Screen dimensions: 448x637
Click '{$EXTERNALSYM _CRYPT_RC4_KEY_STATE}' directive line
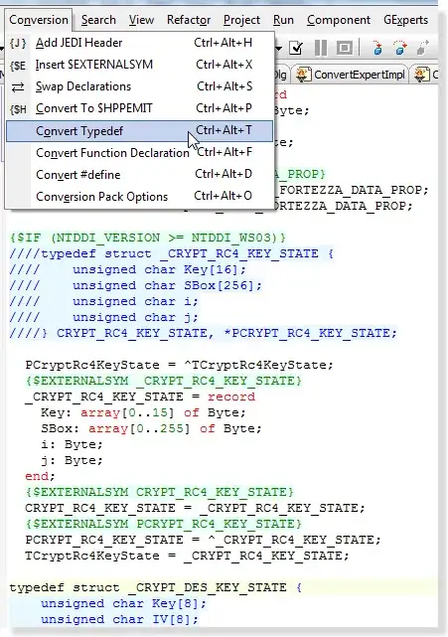(163, 381)
